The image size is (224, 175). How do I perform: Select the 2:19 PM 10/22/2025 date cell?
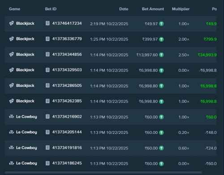109,24
